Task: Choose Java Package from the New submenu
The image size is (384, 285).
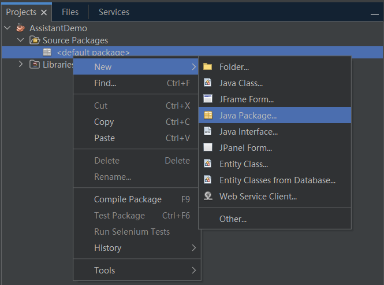Action: [248, 116]
